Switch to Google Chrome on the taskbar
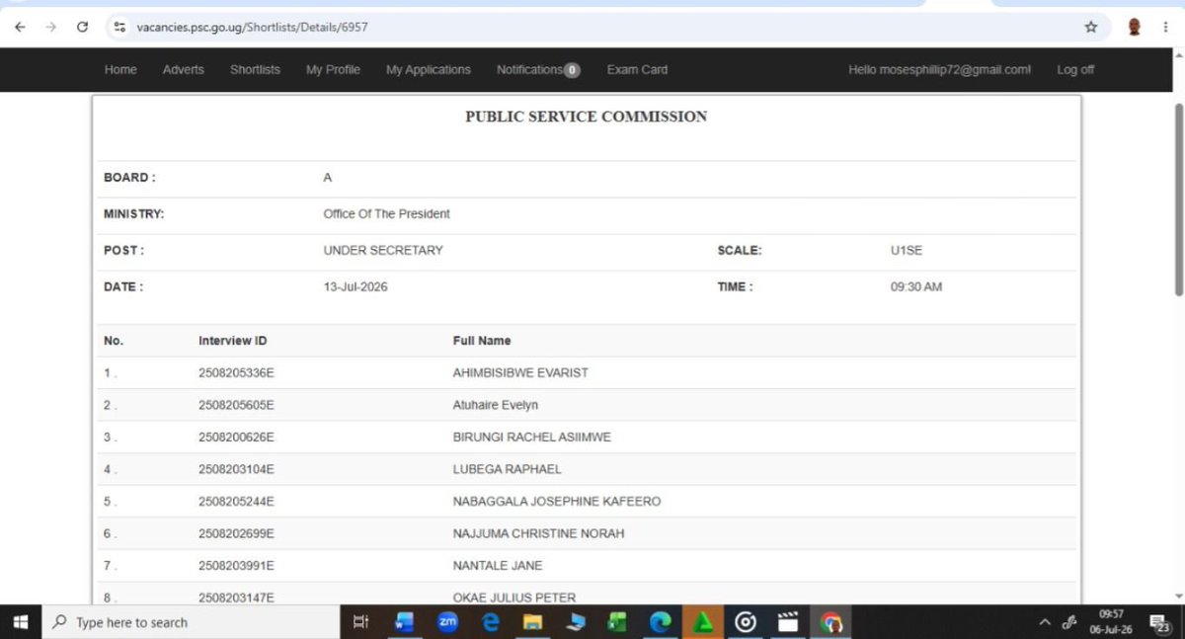The width and height of the screenshot is (1185, 639). click(831, 622)
